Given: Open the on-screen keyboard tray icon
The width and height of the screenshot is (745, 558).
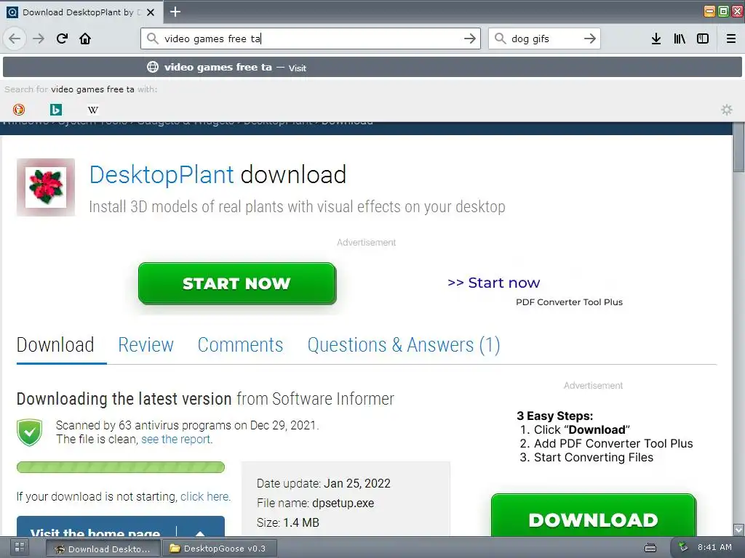Looking at the screenshot, I should 650,548.
